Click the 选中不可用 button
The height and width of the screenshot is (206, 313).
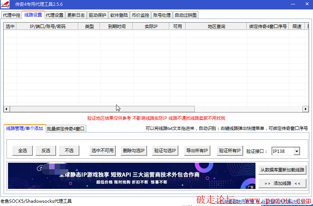102,151
